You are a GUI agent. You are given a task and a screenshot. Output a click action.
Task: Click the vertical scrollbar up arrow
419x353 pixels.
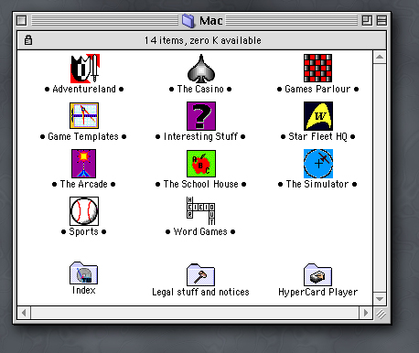380,57
